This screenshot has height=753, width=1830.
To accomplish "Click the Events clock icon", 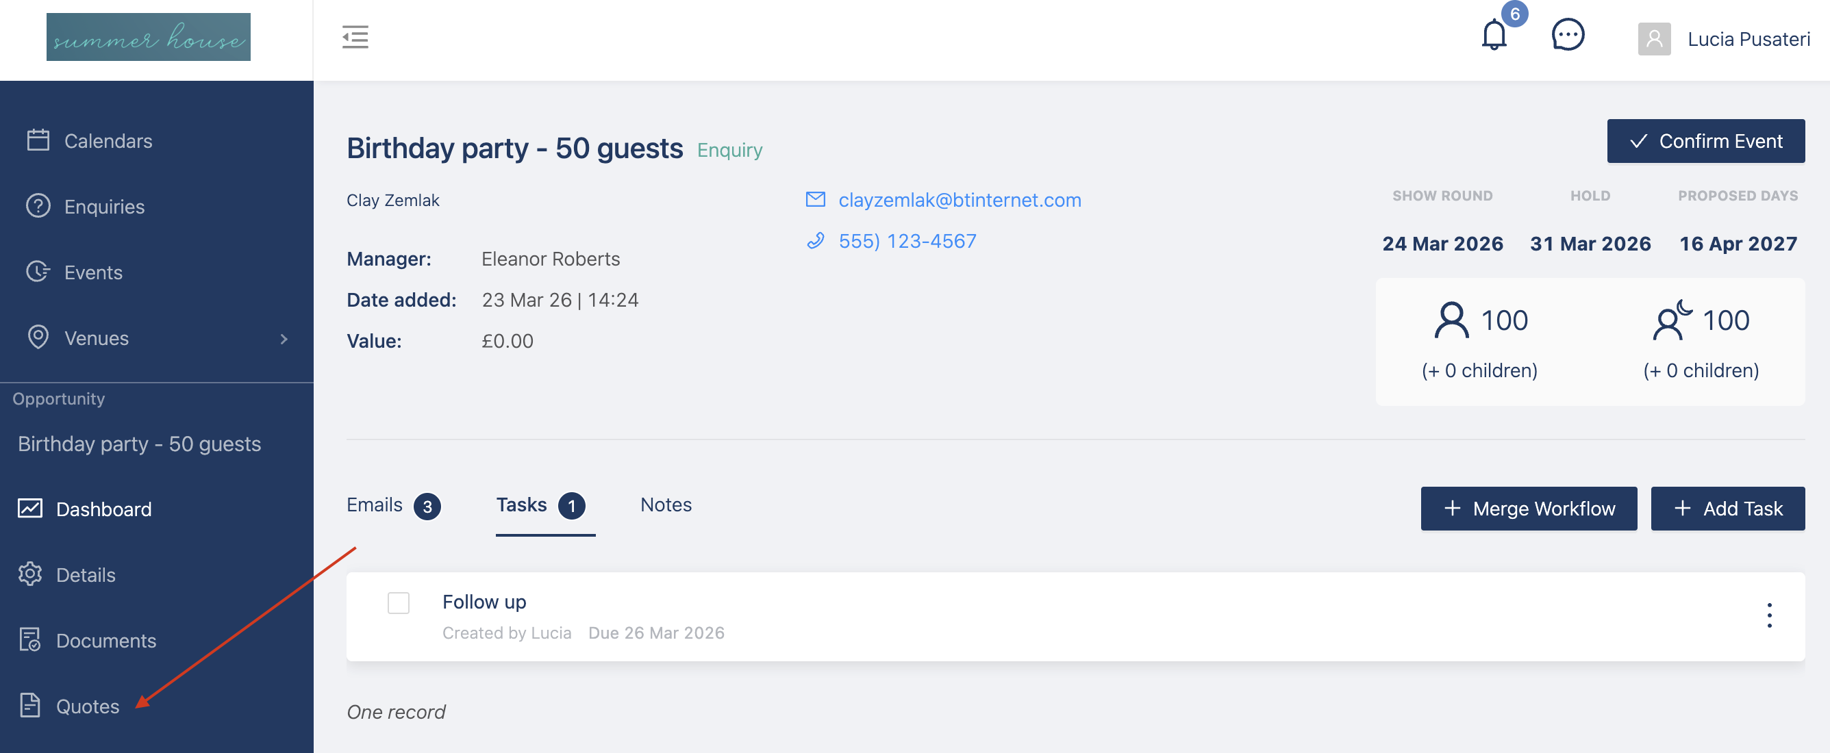I will point(38,271).
